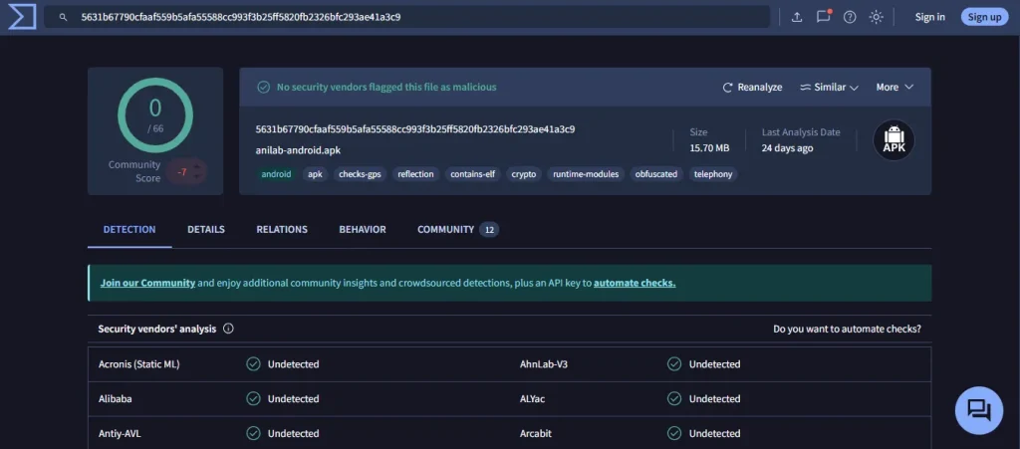Image resolution: width=1020 pixels, height=449 pixels.
Task: Click the Antiy-AVL Undetected checkmark icon
Action: [x=253, y=433]
